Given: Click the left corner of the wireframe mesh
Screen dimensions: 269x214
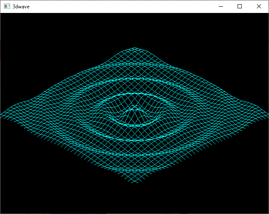Looking at the screenshot, I should [x=2, y=115].
